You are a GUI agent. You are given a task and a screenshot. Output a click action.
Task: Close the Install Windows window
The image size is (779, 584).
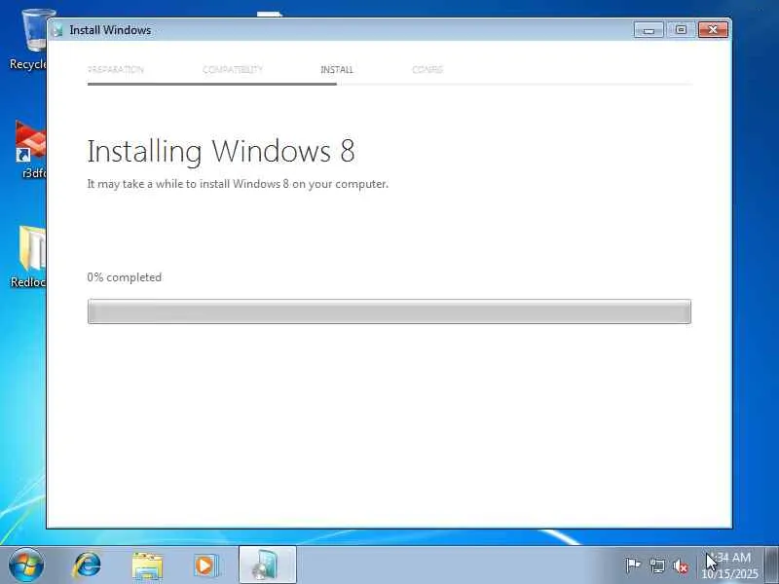[713, 30]
